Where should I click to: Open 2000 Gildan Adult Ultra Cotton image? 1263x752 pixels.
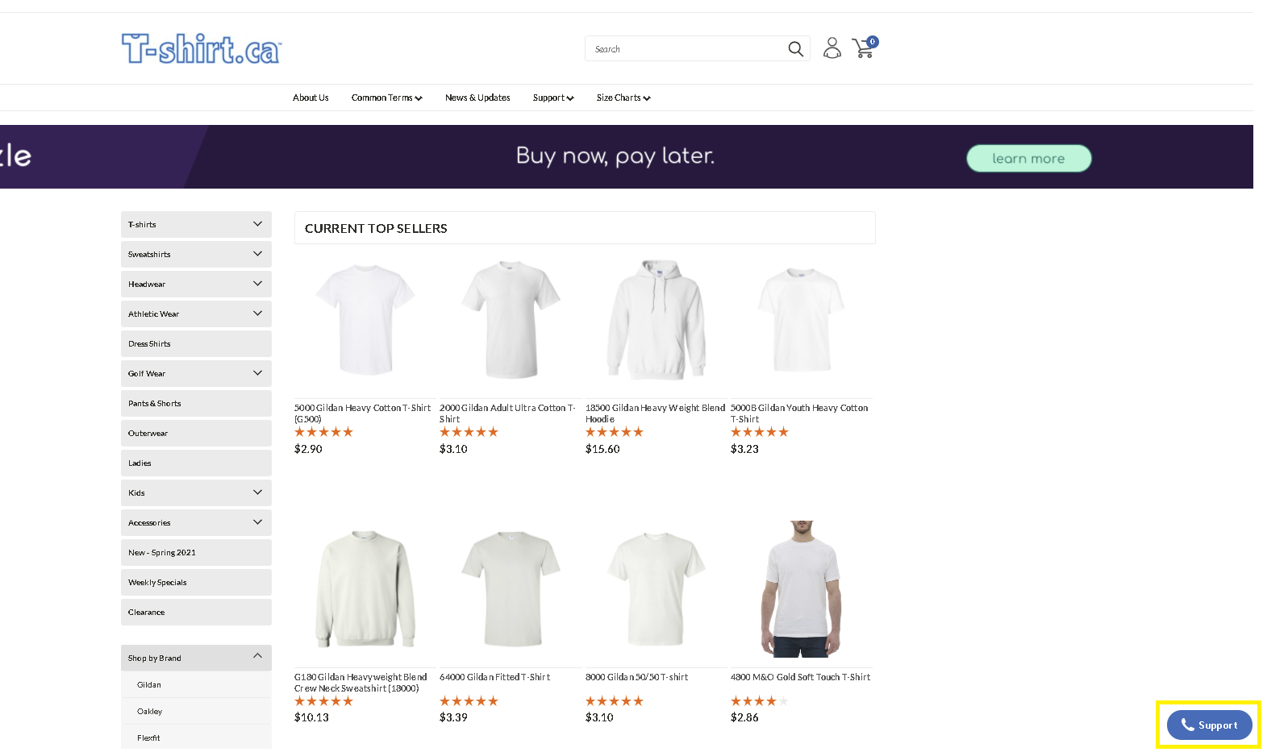click(x=511, y=320)
